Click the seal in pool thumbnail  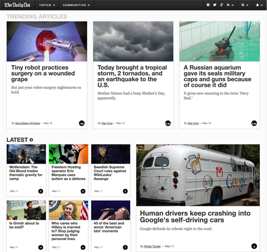(220, 41)
